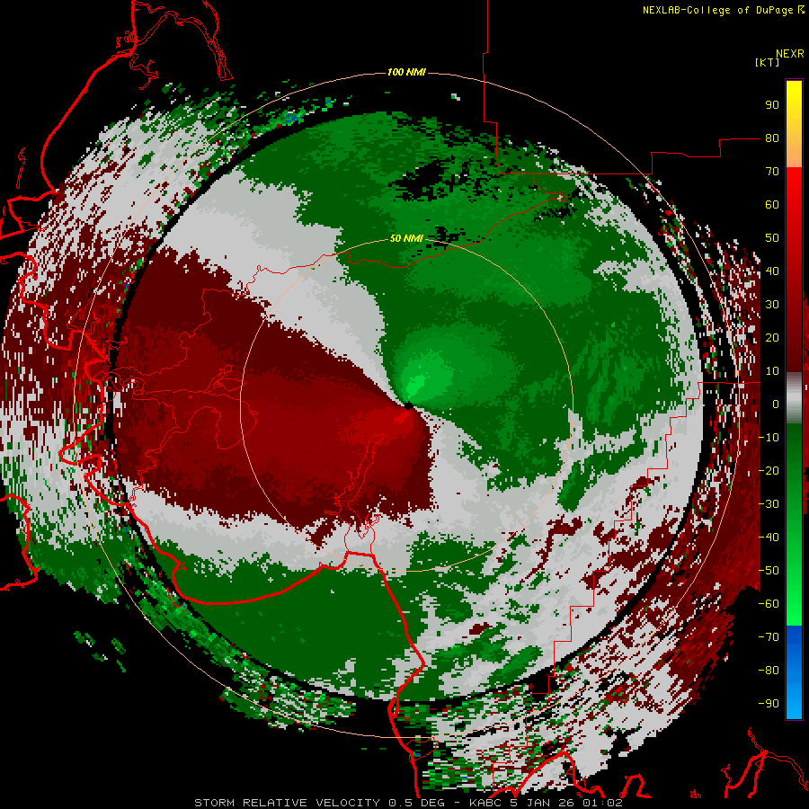Click the -20 value on the velocity scale
This screenshot has height=809, width=809.
pos(769,471)
